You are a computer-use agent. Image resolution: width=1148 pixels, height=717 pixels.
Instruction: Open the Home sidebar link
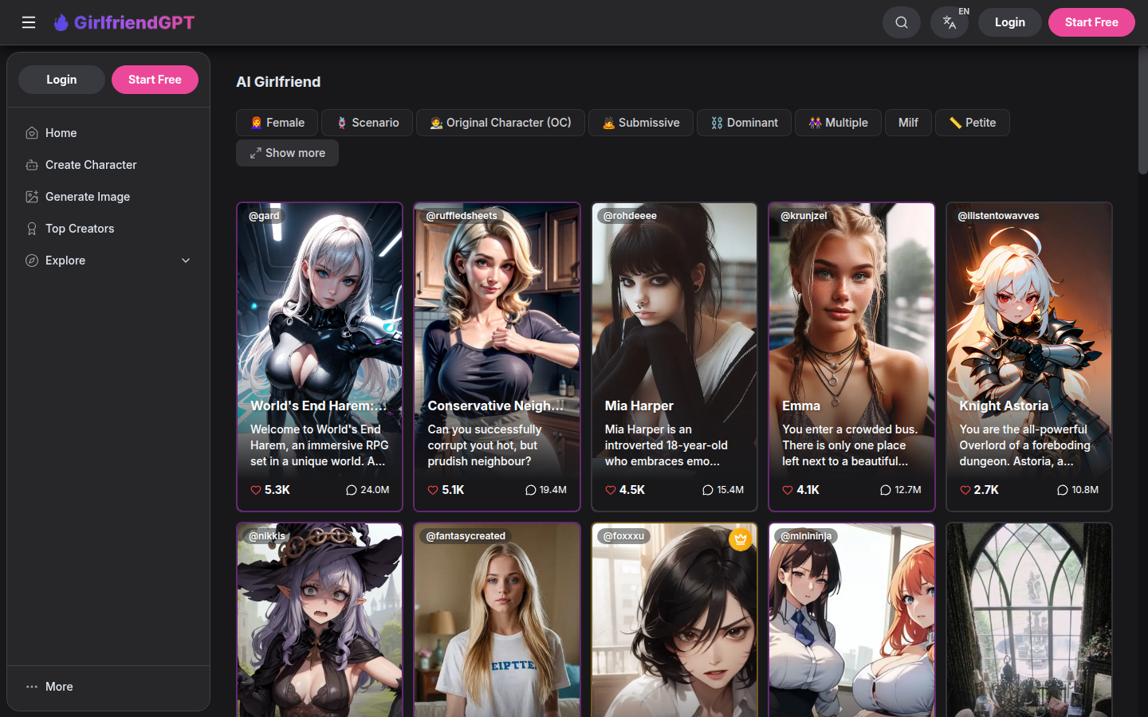[108, 133]
